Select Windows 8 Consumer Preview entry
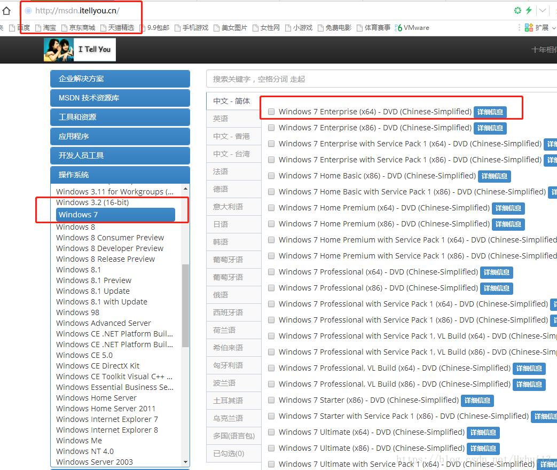This screenshot has width=557, height=470. [110, 238]
